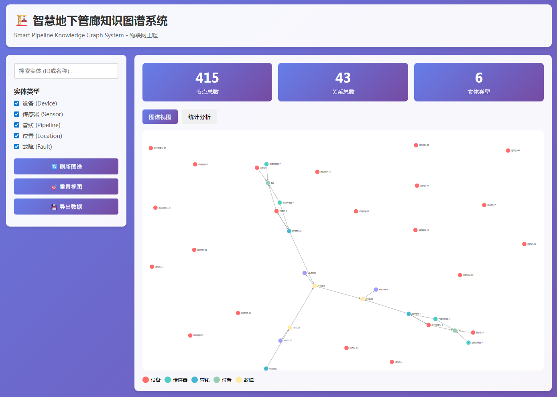Viewport: 557px width, 397px height.
Task: Click the crane logo icon in header
Action: (22, 21)
